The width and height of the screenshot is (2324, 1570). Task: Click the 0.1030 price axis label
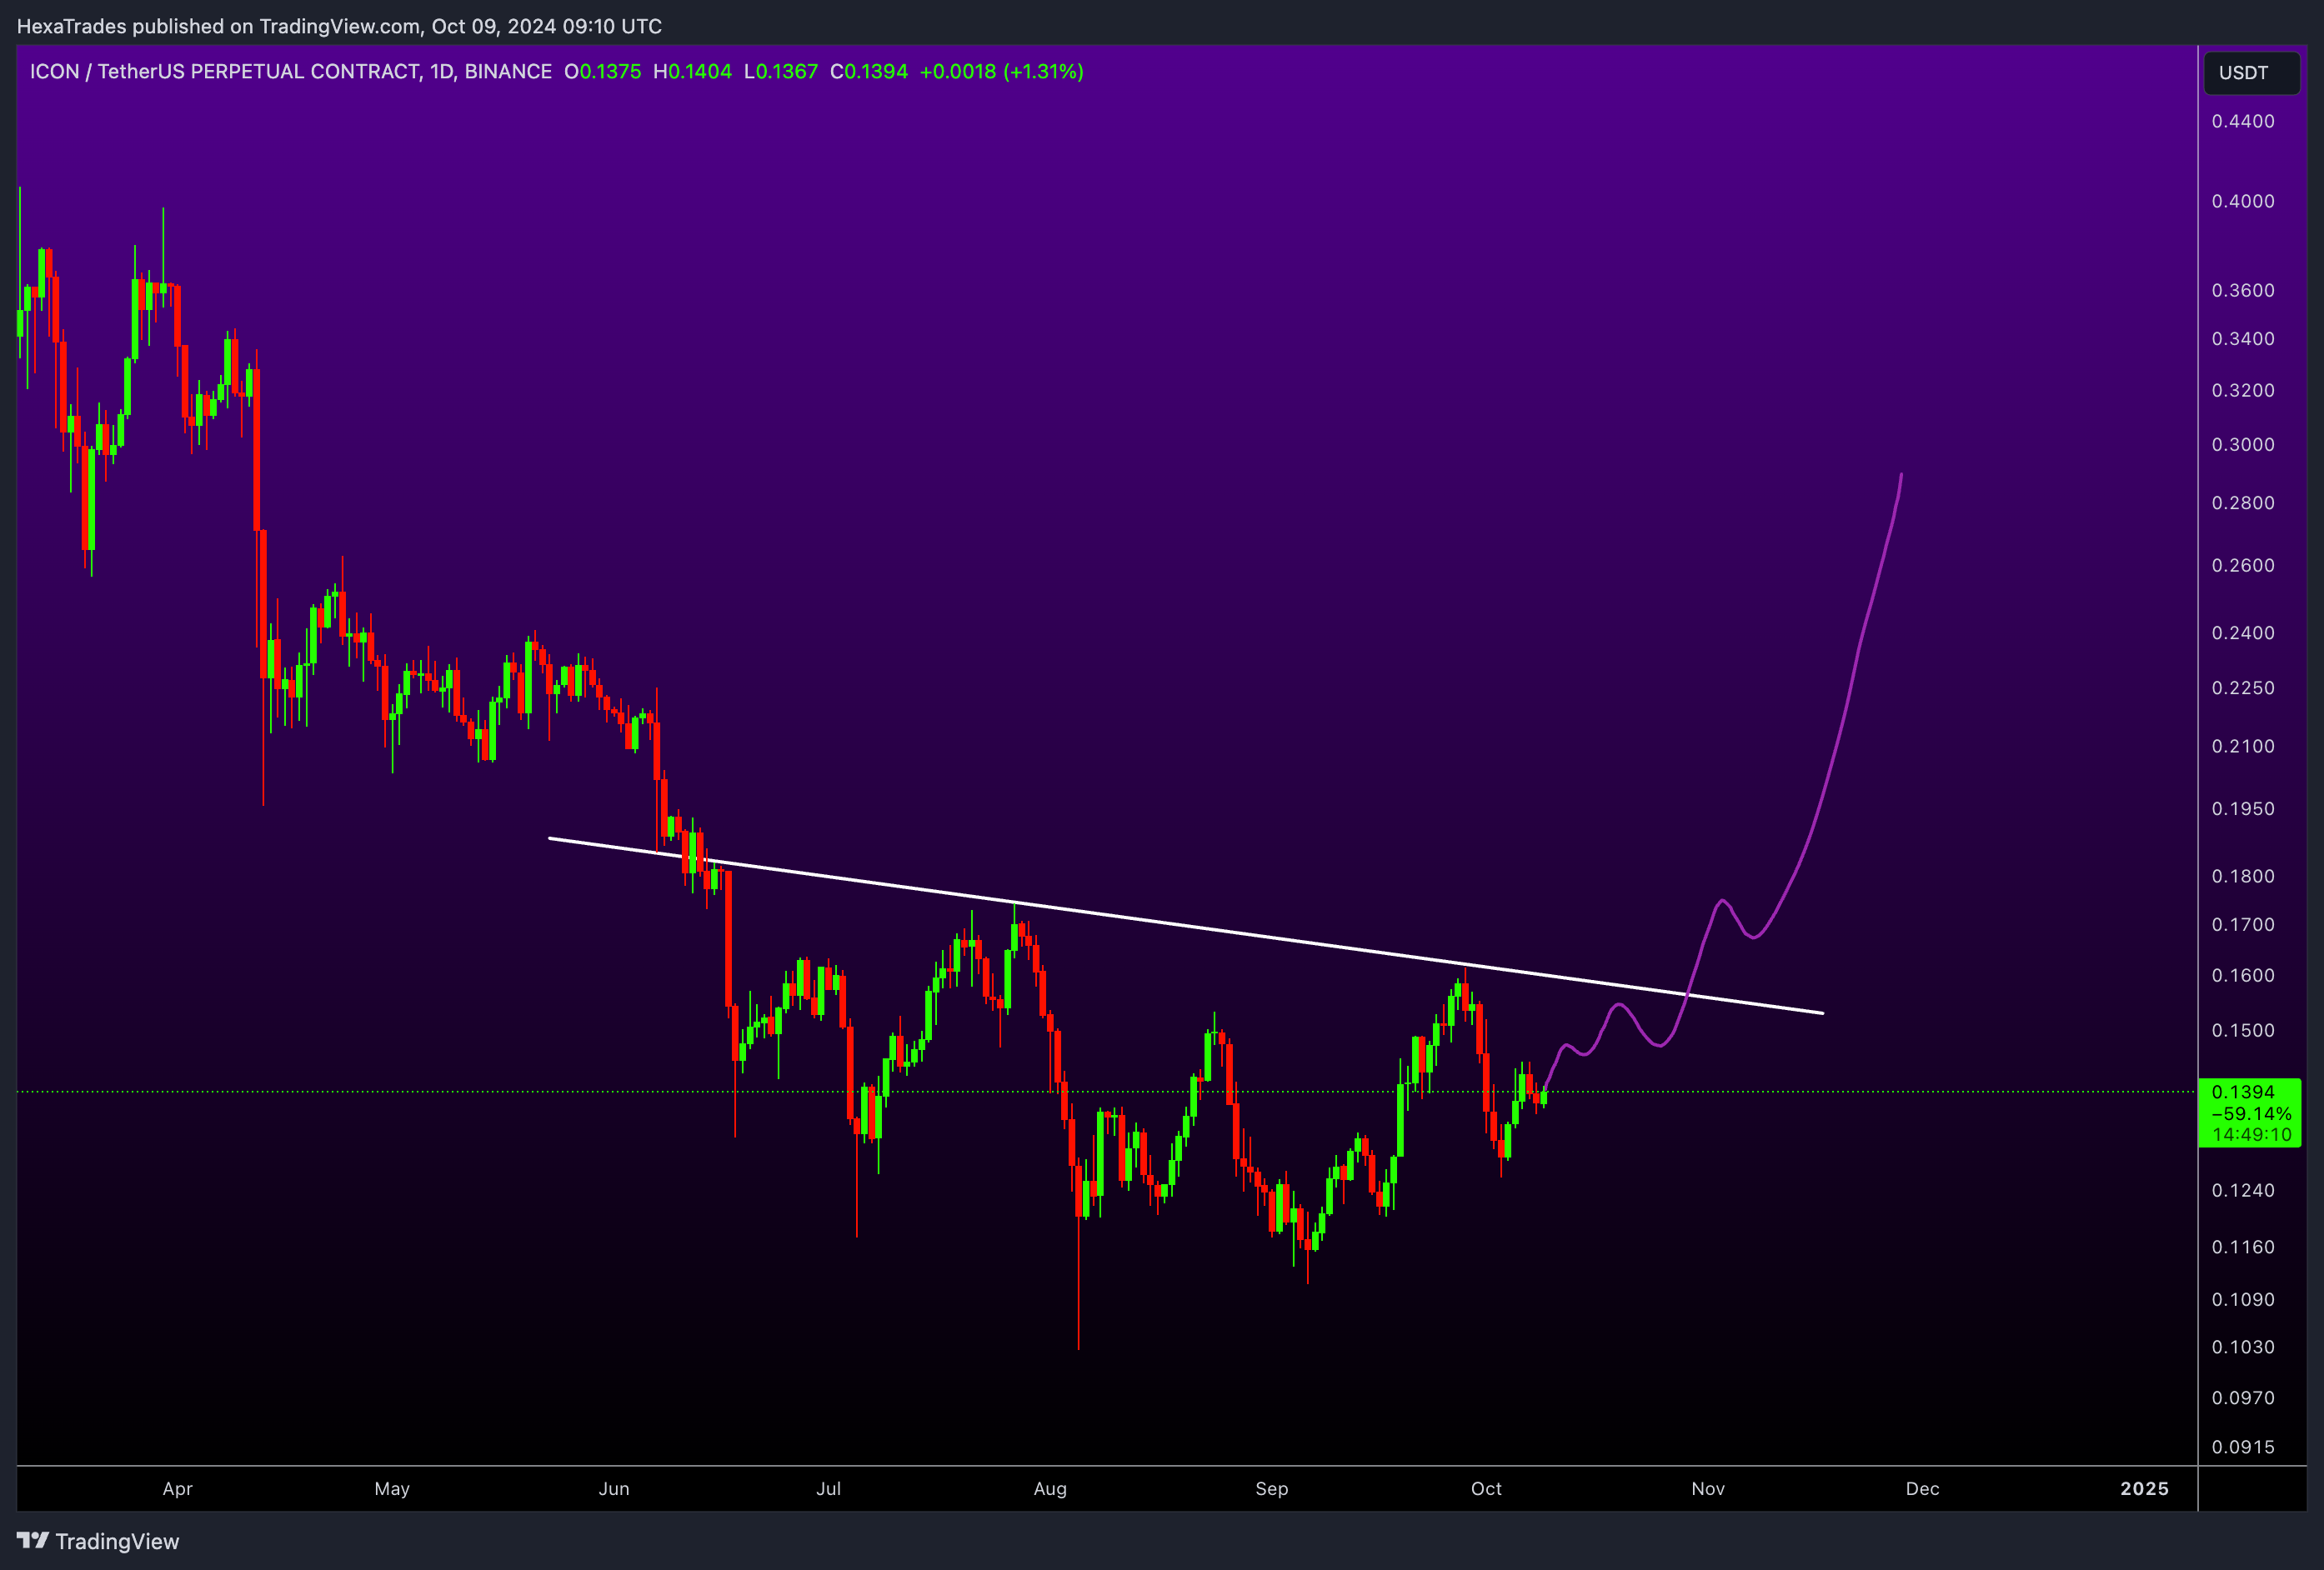click(x=2243, y=1347)
